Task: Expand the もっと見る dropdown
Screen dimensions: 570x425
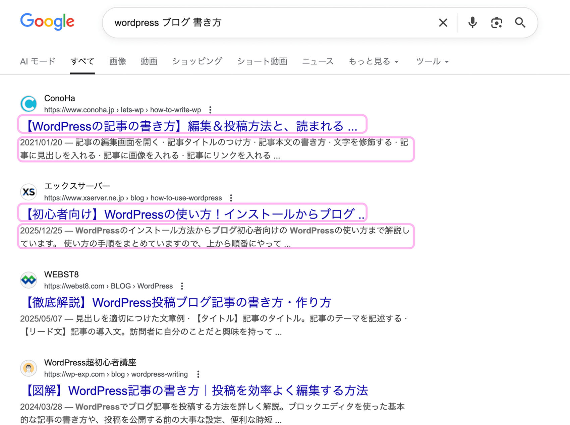Action: point(374,61)
